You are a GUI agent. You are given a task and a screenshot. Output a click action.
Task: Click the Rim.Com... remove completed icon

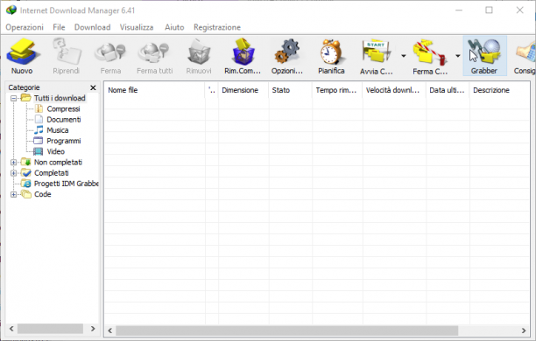coord(243,52)
